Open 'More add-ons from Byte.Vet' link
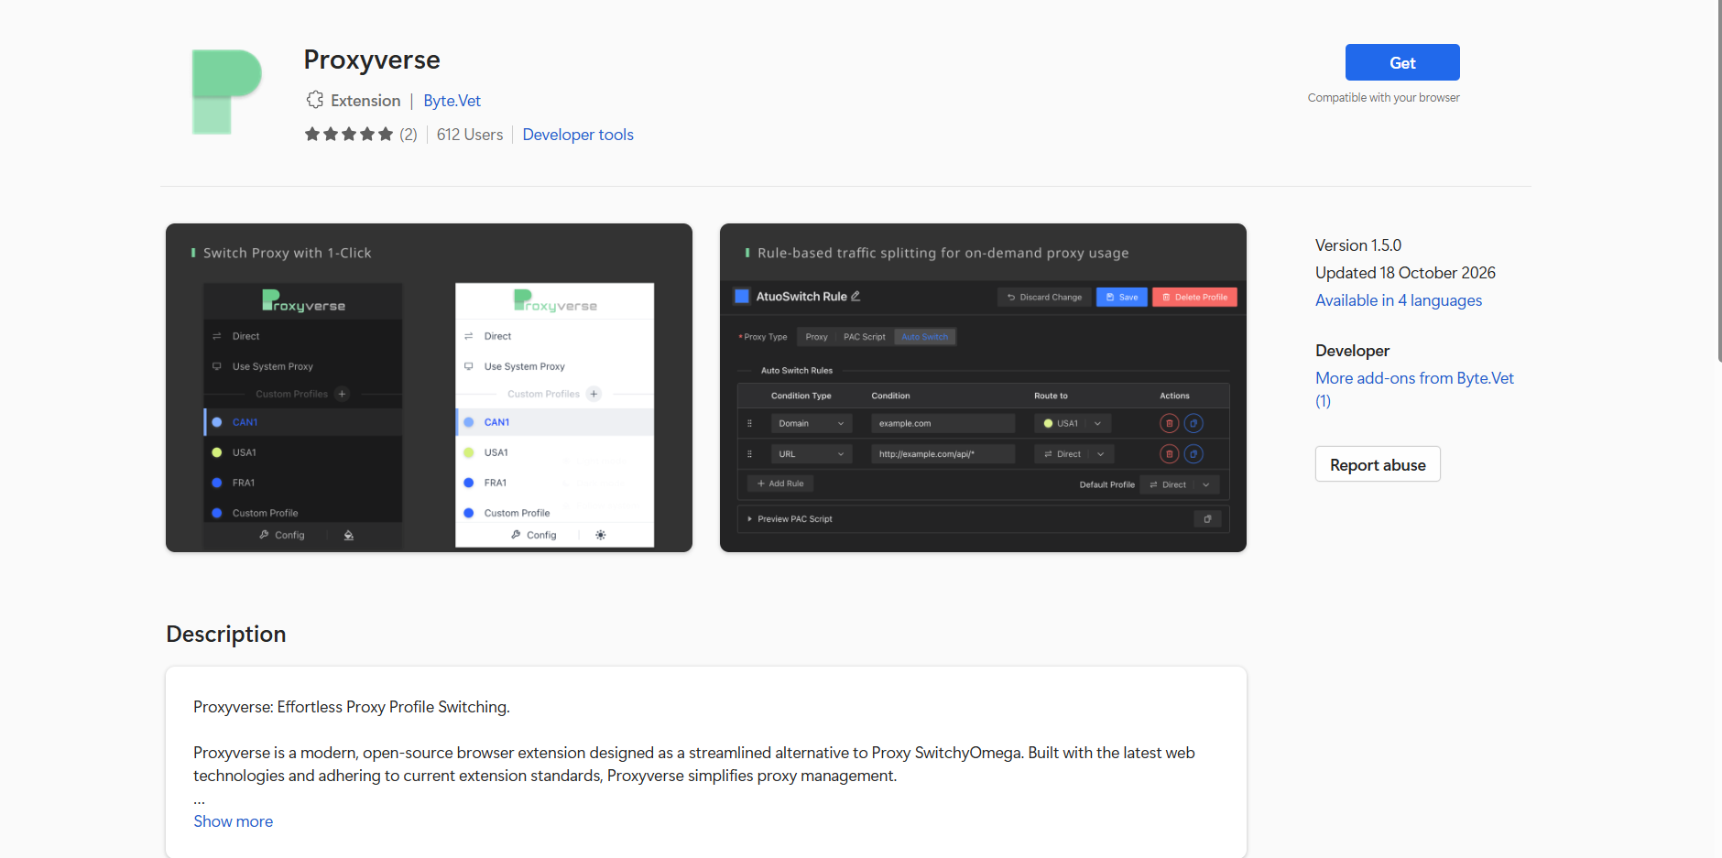The height and width of the screenshot is (858, 1722). (x=1414, y=389)
